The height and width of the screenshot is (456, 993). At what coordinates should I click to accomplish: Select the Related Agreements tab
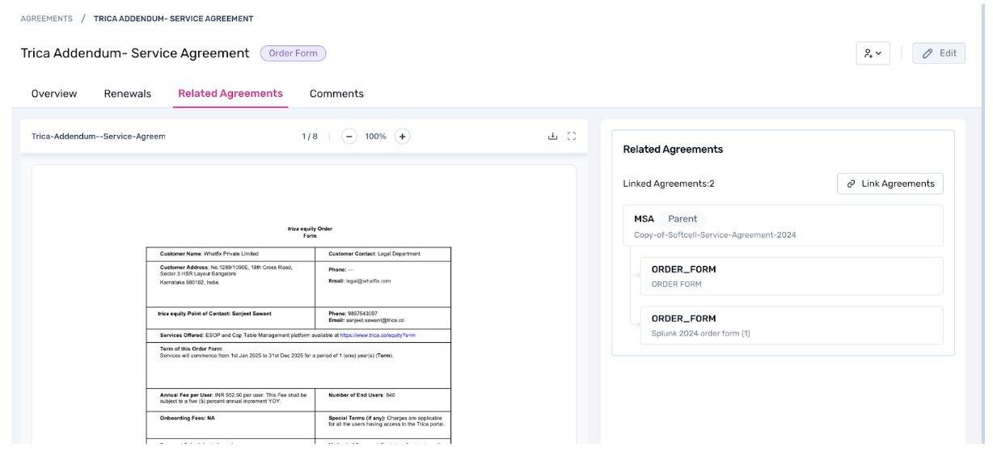(230, 94)
